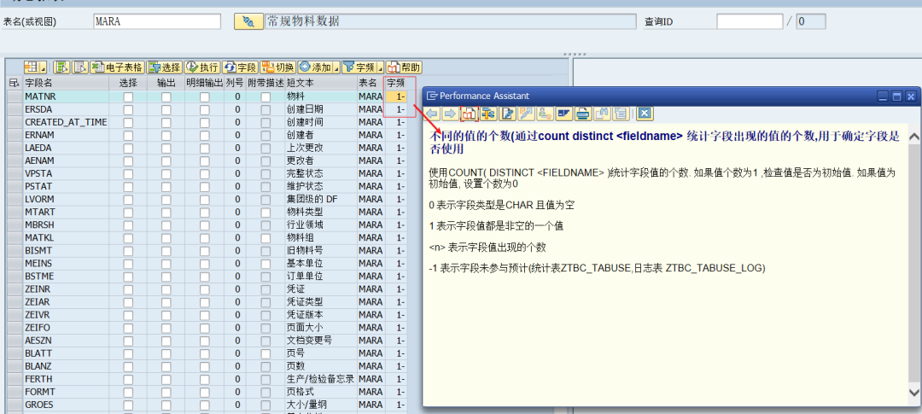Click the Performance Assistant title bar icon

point(432,96)
